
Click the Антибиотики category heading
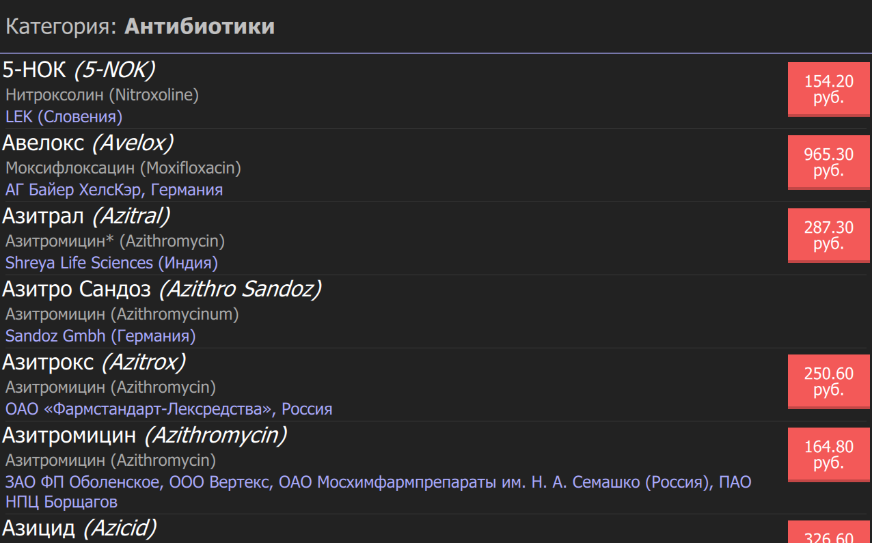[200, 27]
